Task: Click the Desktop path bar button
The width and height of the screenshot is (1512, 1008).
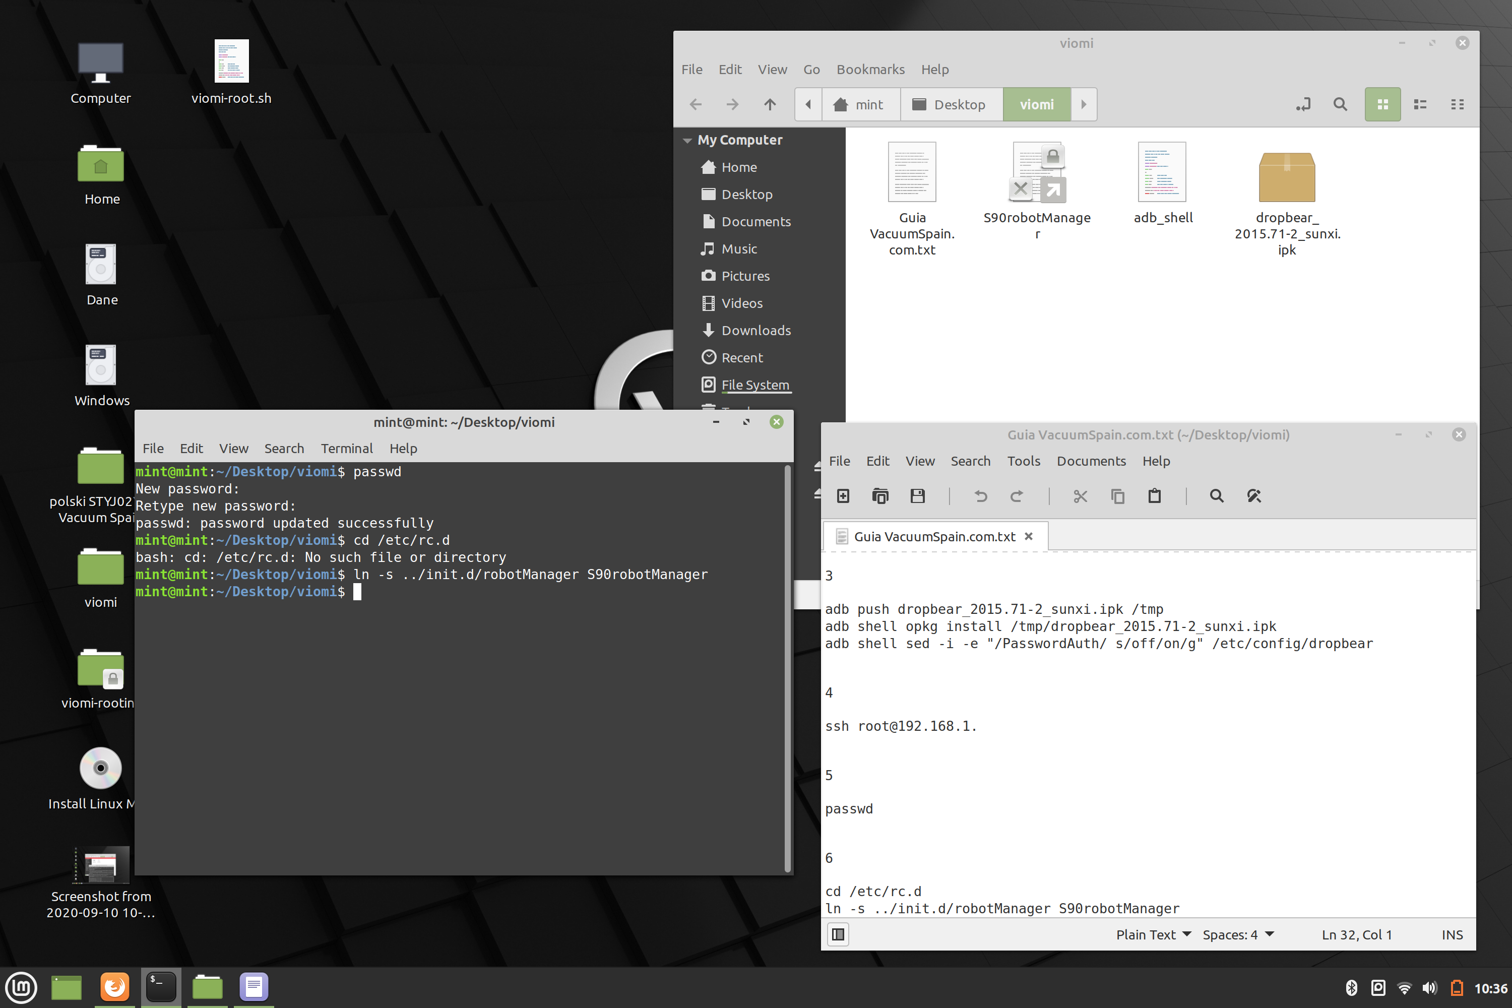Action: click(x=951, y=104)
